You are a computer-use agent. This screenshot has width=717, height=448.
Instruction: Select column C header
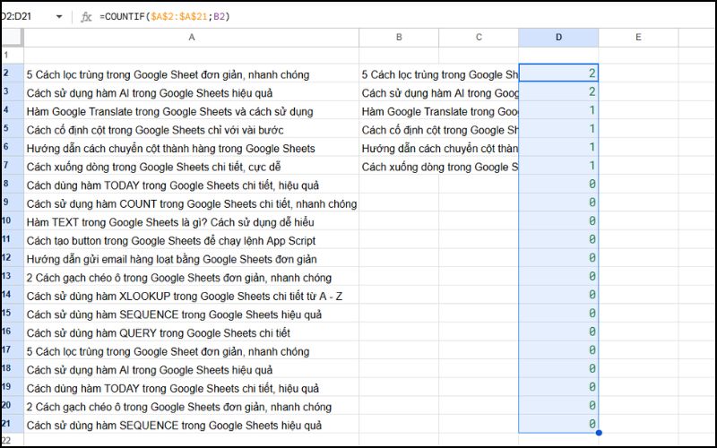click(x=479, y=38)
